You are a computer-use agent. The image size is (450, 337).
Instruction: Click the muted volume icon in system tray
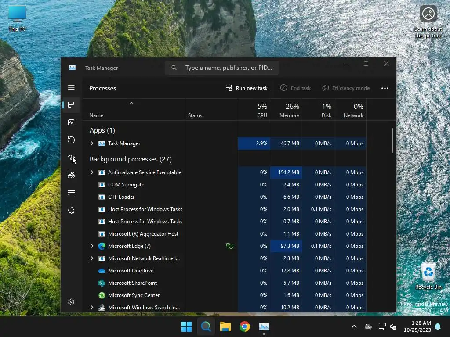(393, 326)
